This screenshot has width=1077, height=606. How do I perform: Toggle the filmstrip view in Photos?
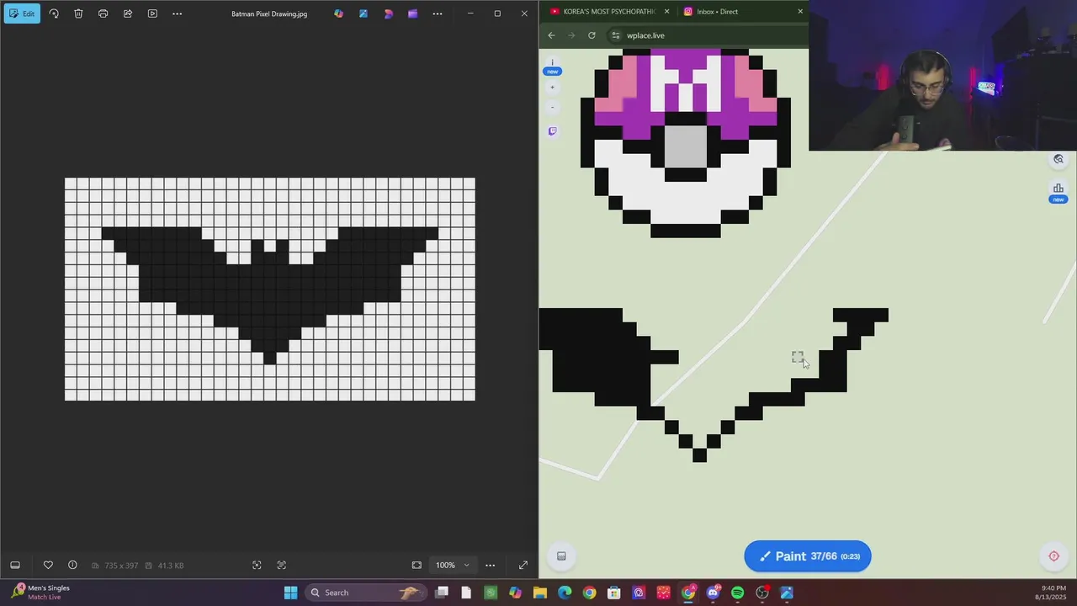click(x=14, y=565)
